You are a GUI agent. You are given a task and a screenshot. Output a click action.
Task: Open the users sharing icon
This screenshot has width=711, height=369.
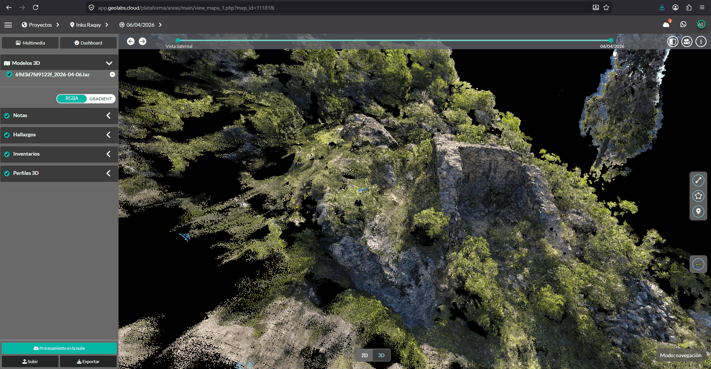[687, 41]
